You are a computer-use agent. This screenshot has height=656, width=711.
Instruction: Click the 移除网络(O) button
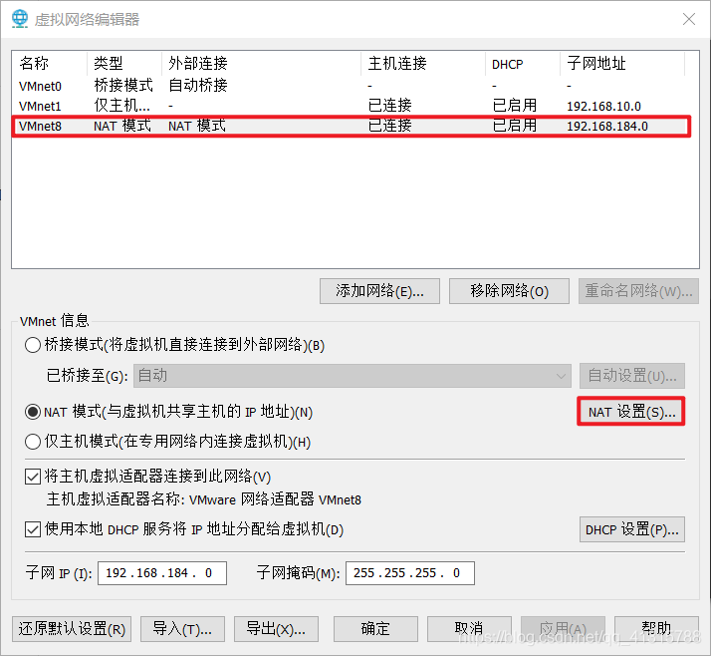(x=509, y=291)
